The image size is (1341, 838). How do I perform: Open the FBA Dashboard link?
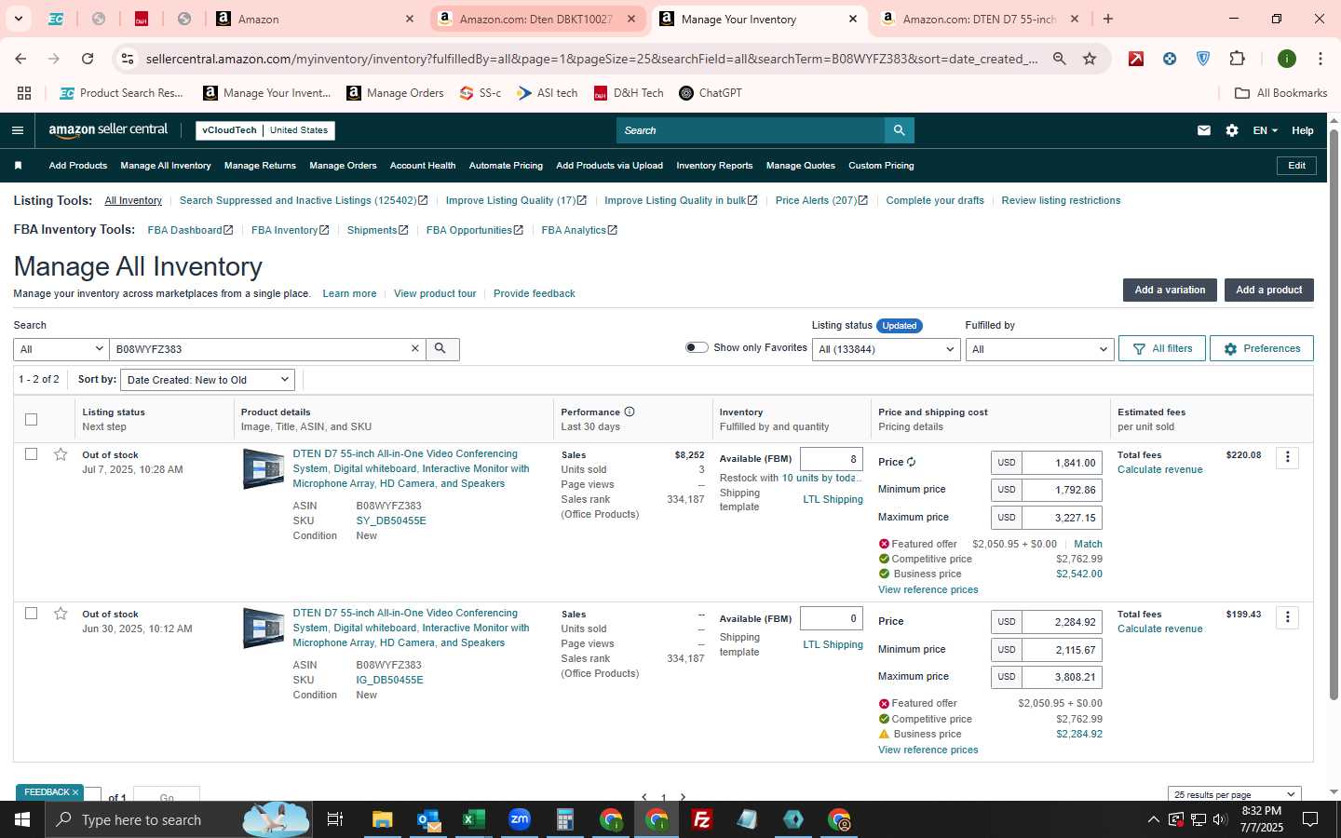click(x=190, y=230)
